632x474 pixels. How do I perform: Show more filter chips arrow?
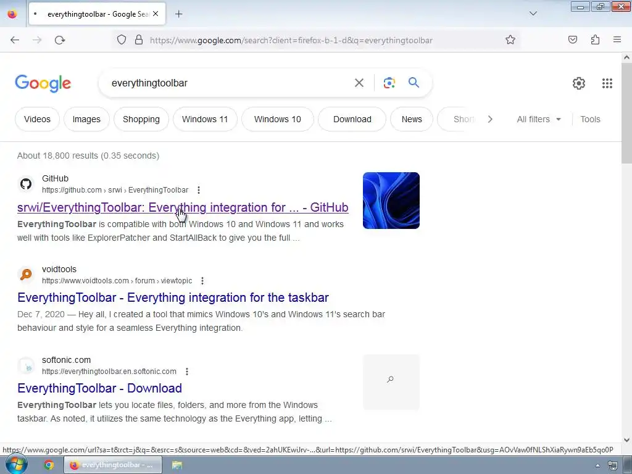click(490, 119)
